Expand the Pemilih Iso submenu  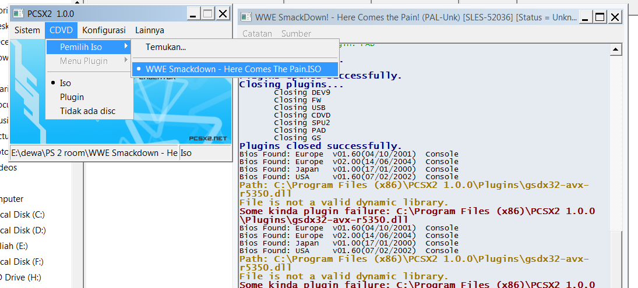coord(89,47)
